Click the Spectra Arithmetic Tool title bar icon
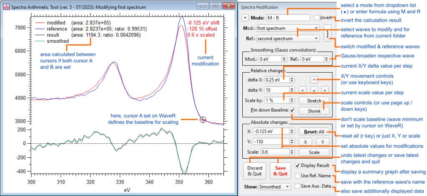Image resolution: width=427 pixels, height=196 pixels. [6, 7]
